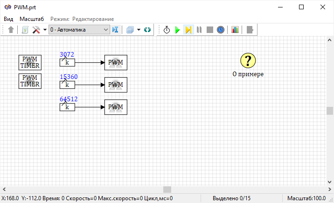
Task: Click the blue icon after the combo box
Action: (x=116, y=30)
